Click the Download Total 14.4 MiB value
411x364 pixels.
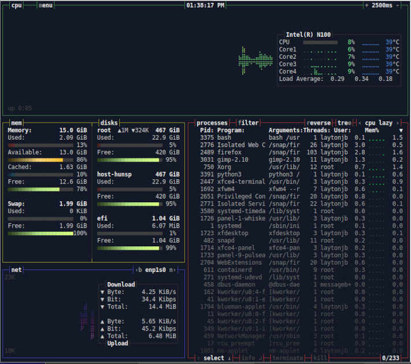point(162,307)
